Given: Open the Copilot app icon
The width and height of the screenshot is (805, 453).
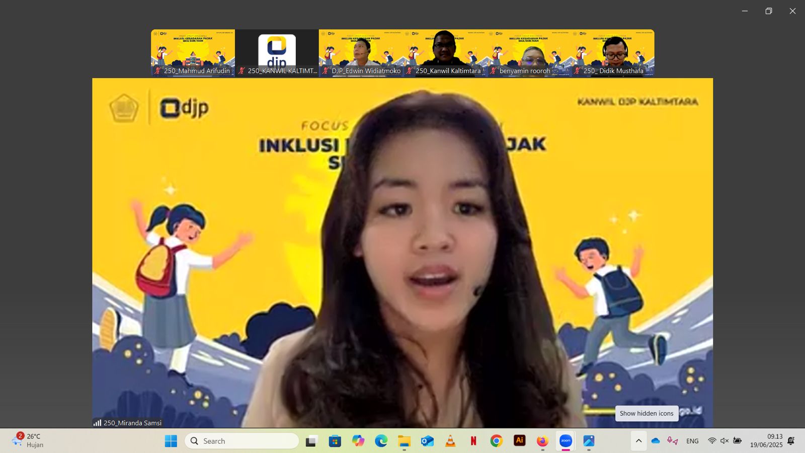Looking at the screenshot, I should click(x=358, y=441).
